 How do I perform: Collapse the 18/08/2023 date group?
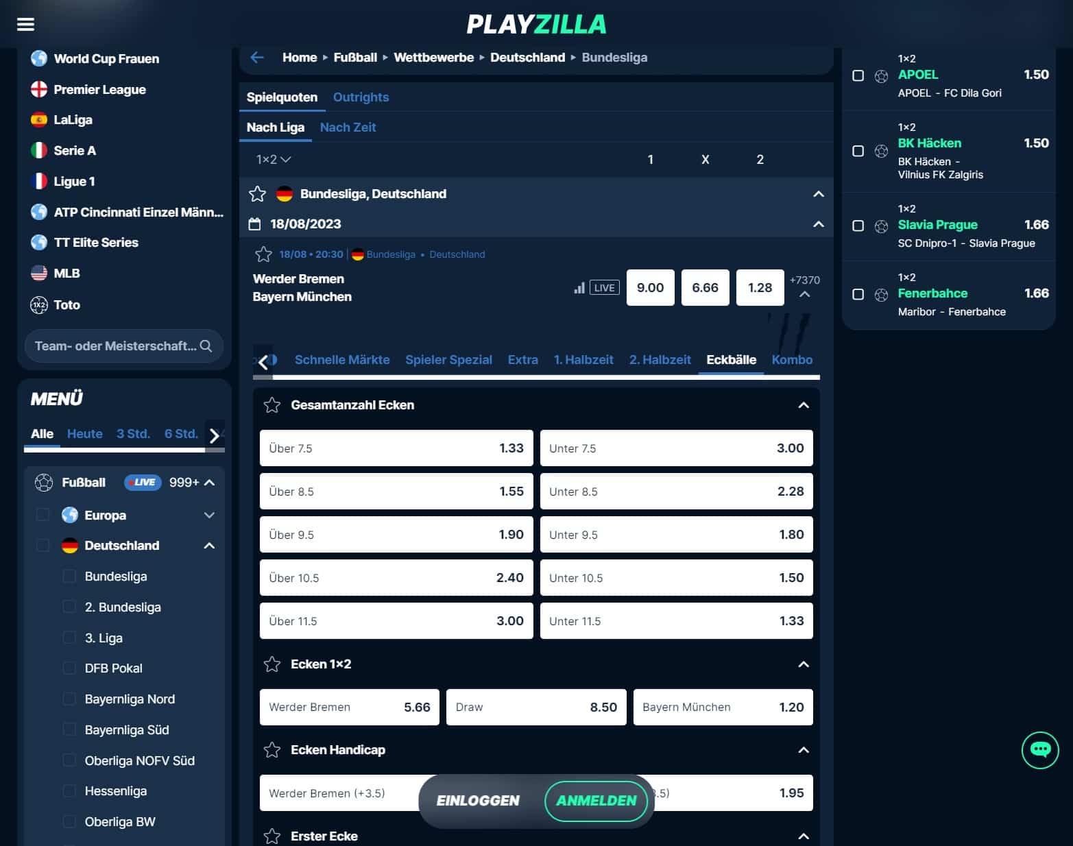[819, 224]
